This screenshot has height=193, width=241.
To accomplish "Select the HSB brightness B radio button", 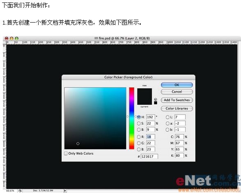I will pyautogui.click(x=139, y=130).
